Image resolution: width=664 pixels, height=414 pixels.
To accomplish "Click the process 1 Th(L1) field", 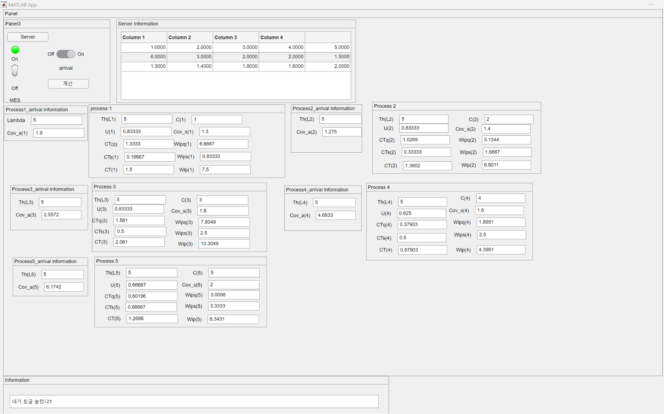I will [x=147, y=119].
